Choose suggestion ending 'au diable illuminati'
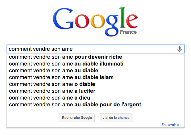Screen dimensions: 191x135 [x=95, y=64]
